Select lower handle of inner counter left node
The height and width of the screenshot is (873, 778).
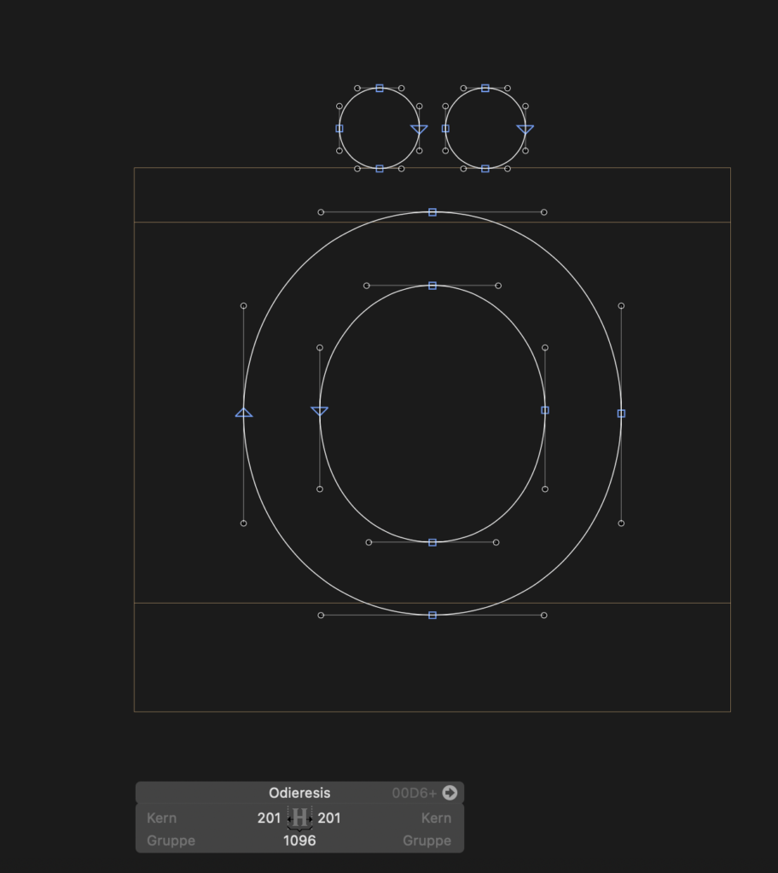[x=320, y=489]
